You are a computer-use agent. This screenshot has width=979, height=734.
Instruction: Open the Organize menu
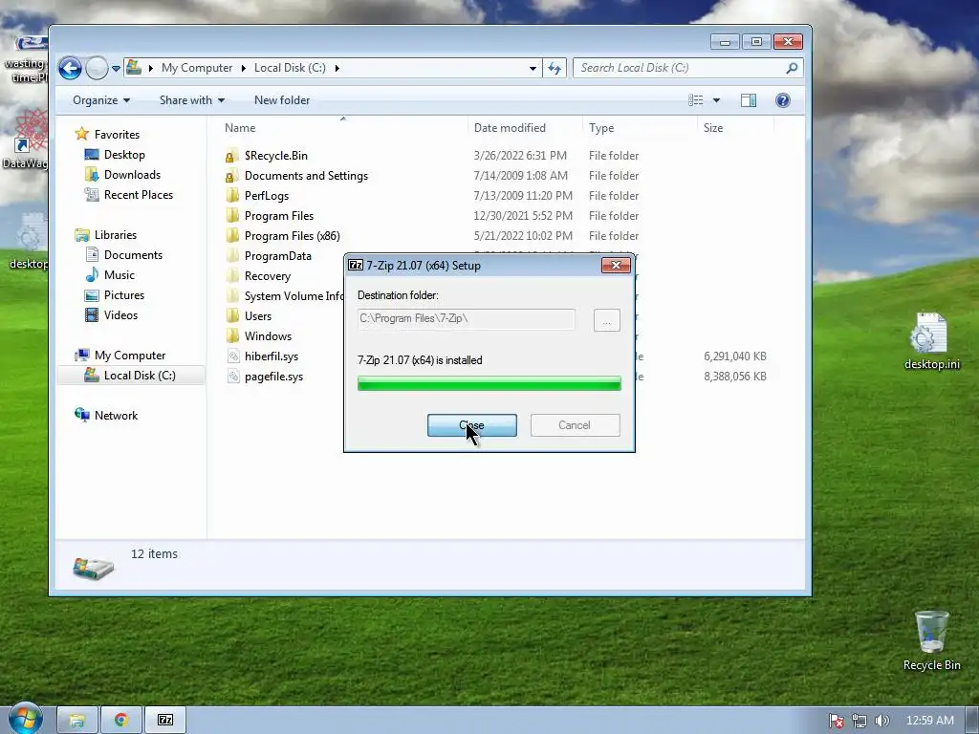101,100
